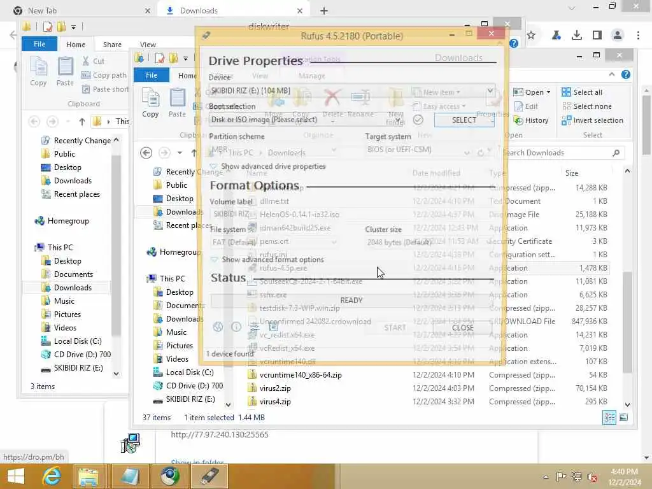Toggle Chrome side panel icon
This screenshot has width=652, height=489.
point(597,36)
